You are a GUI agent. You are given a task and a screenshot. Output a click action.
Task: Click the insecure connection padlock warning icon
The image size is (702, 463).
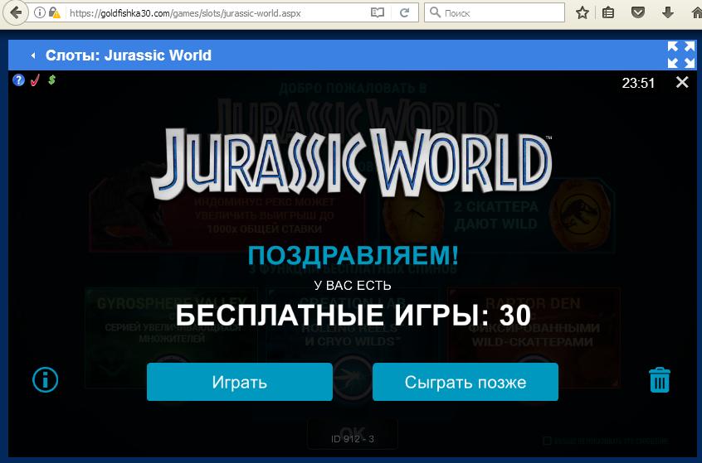pos(54,12)
